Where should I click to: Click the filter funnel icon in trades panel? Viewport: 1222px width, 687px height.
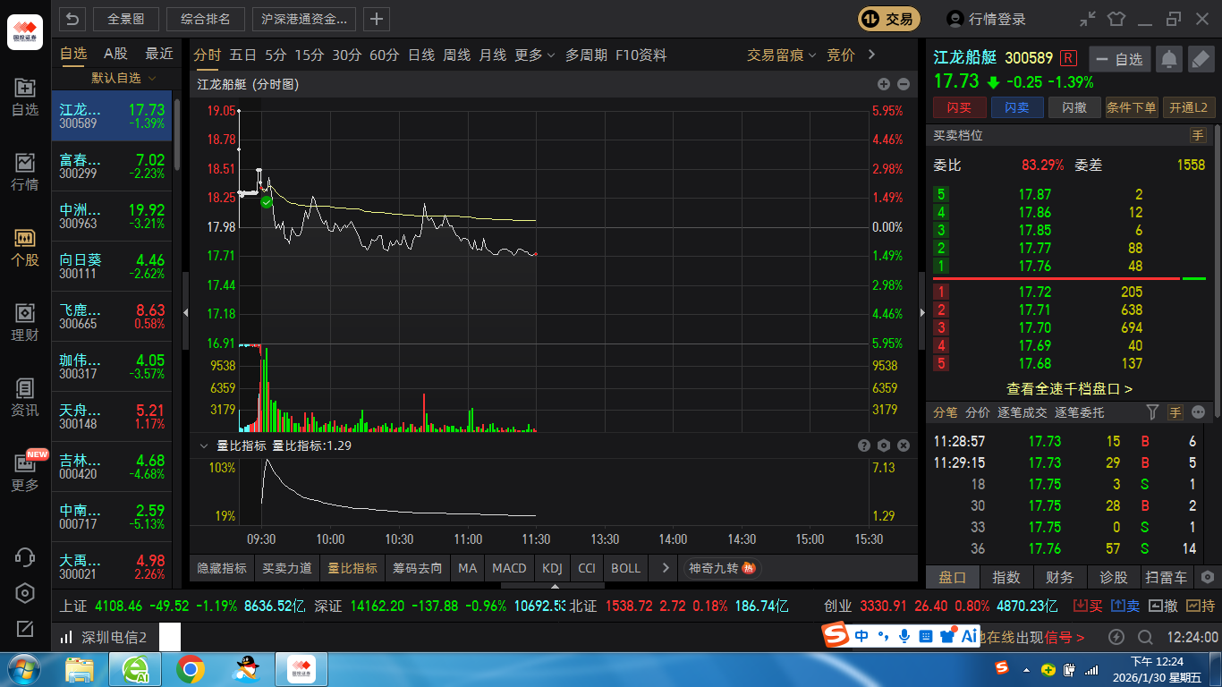pyautogui.click(x=1152, y=412)
